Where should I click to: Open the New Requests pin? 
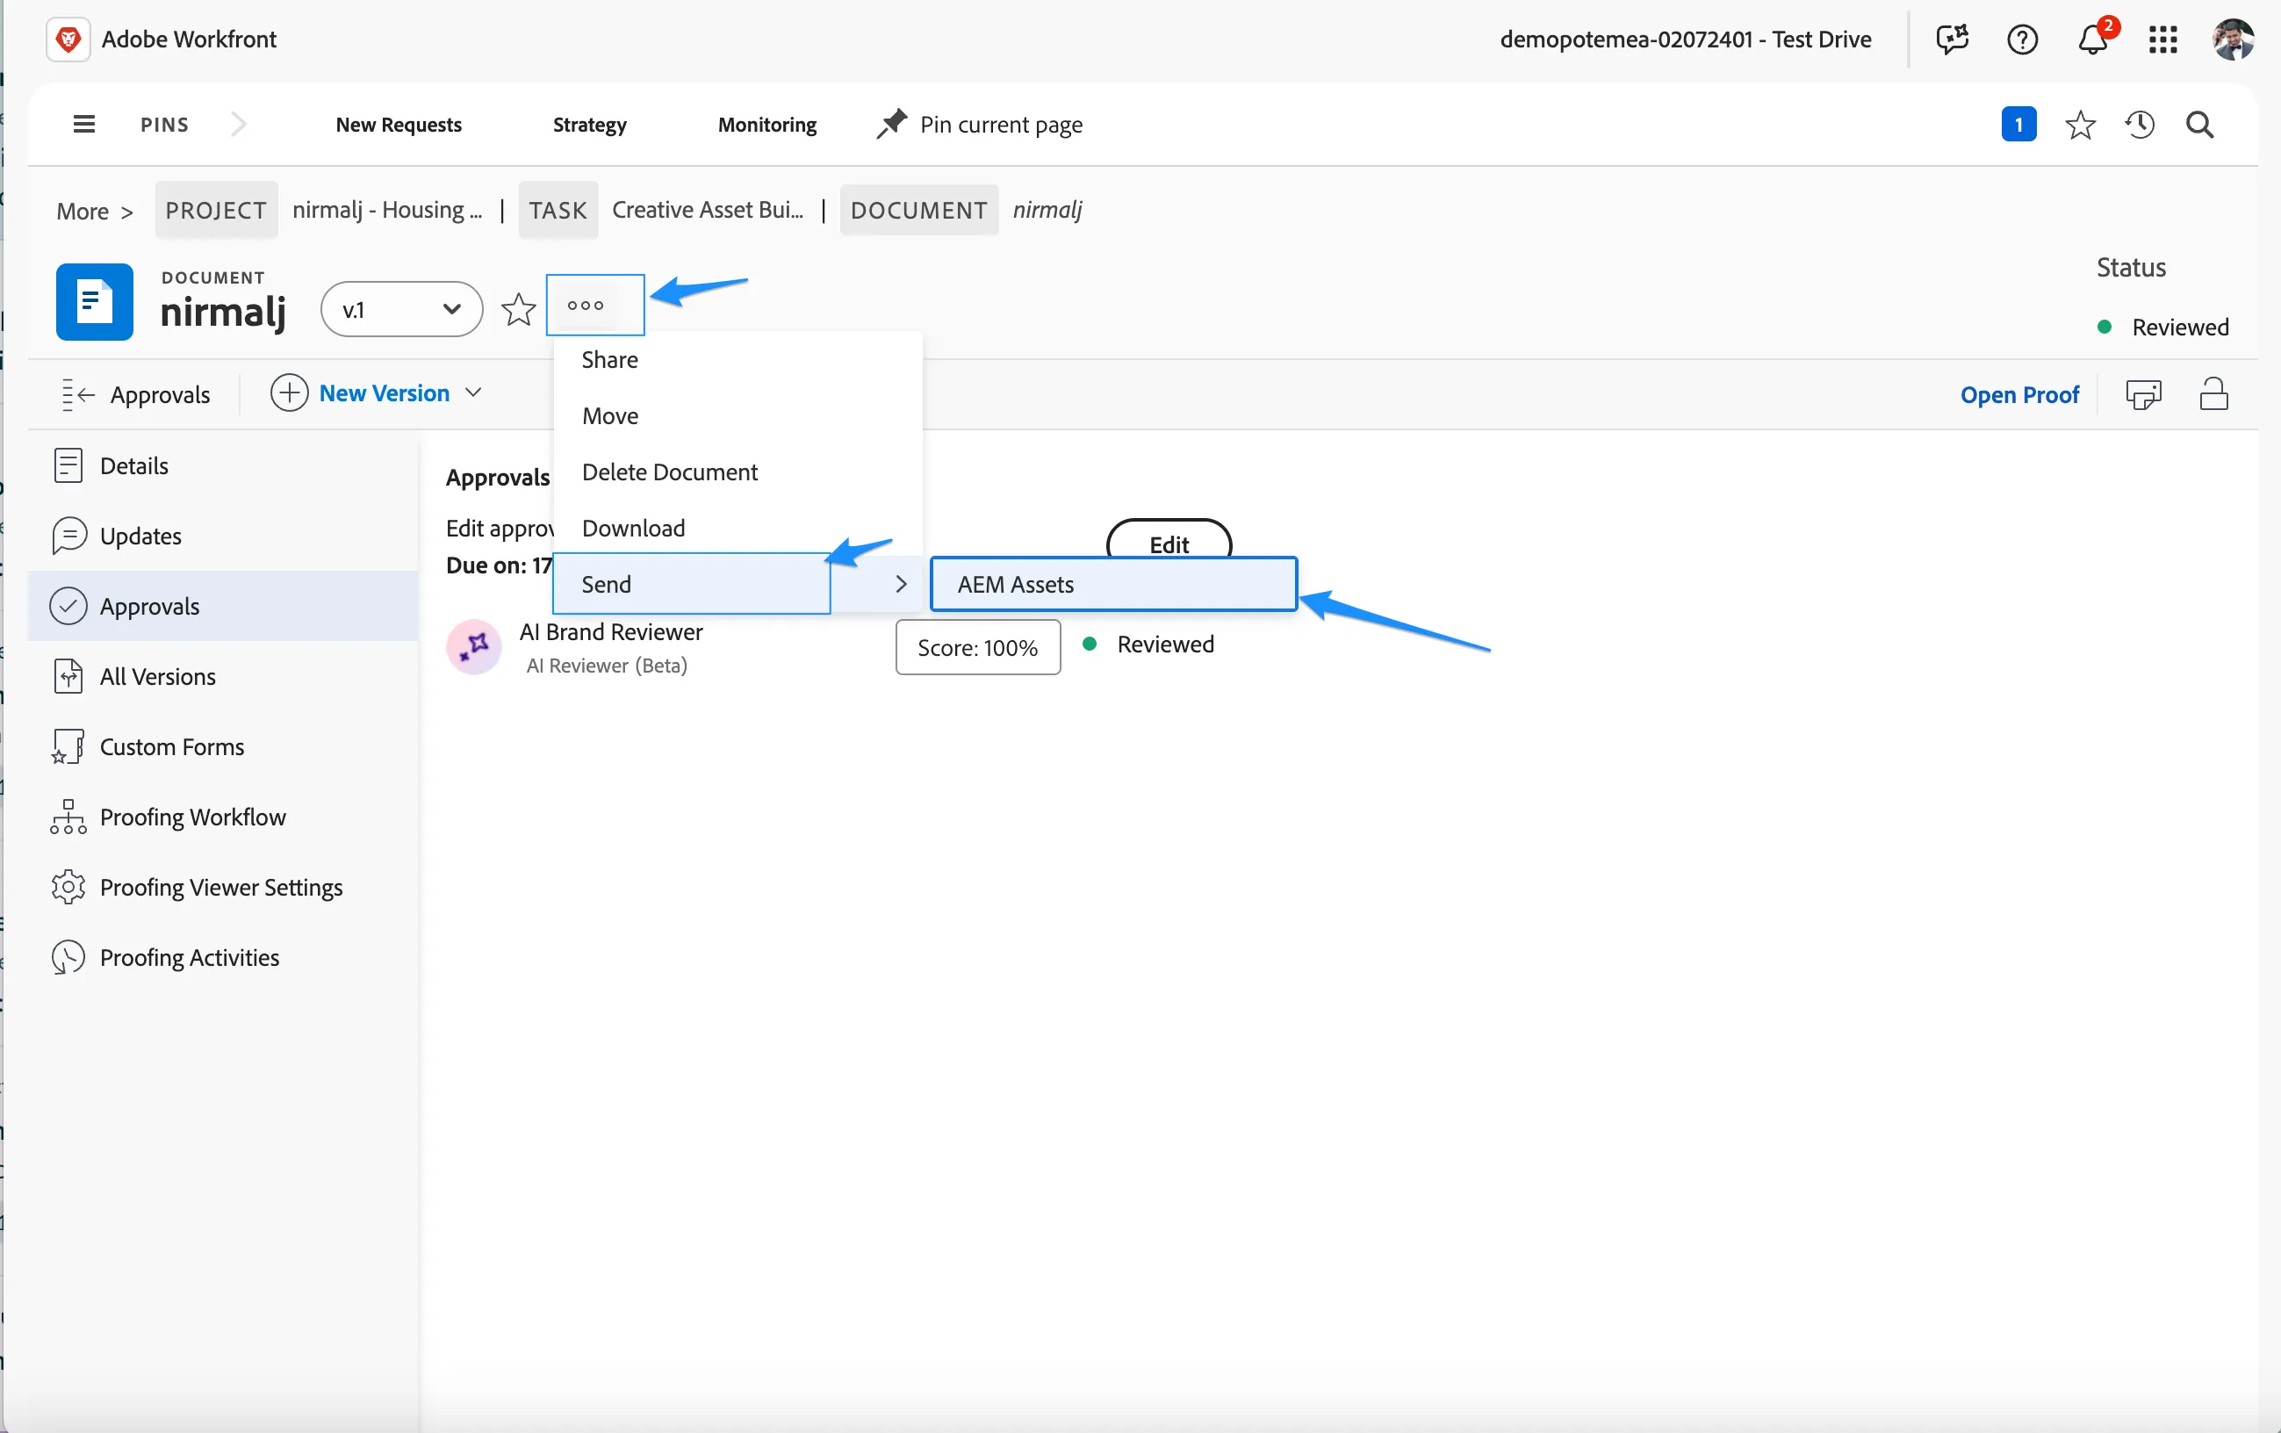[399, 125]
